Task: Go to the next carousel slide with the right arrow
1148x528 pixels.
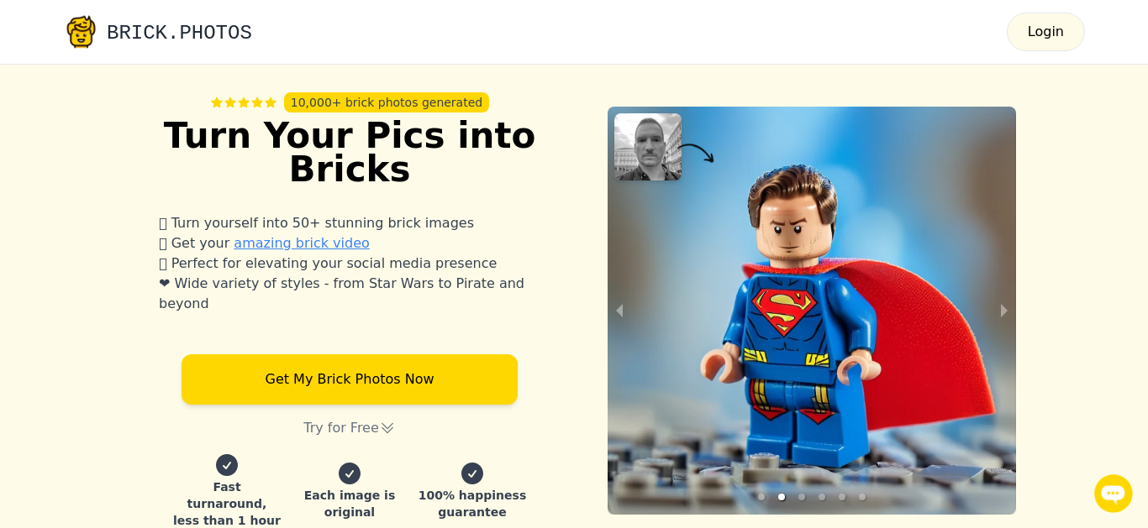Action: (x=1004, y=311)
